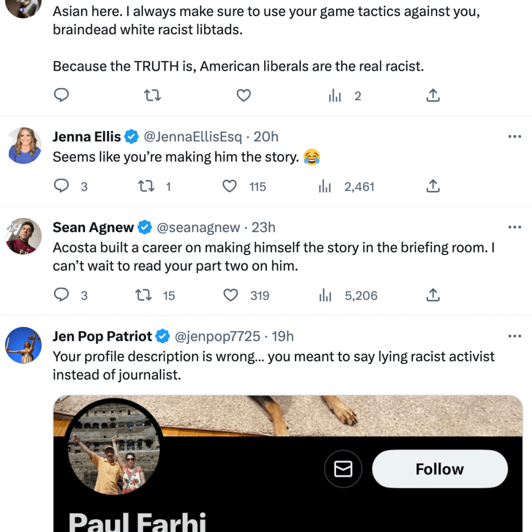This screenshot has height=532, width=532.
Task: Open more options for Jenna Ellis's tweet
Action: (x=514, y=137)
